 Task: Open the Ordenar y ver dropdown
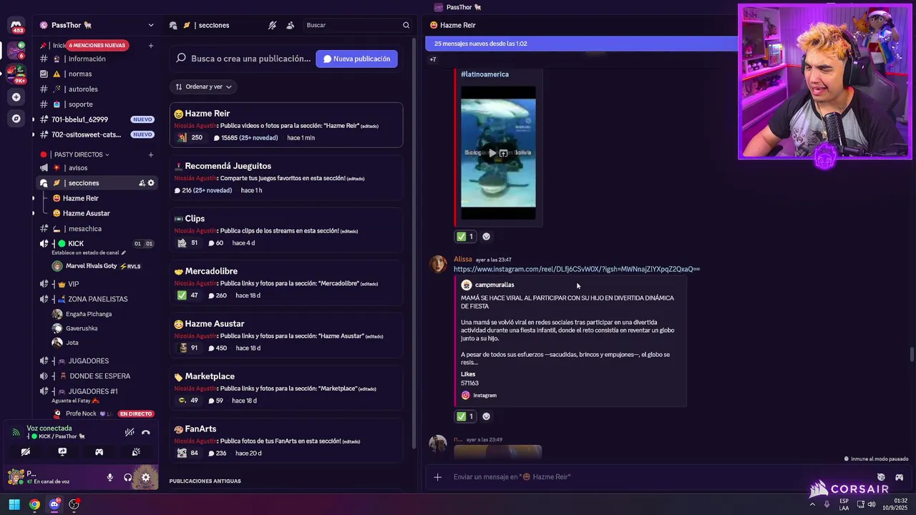click(x=203, y=87)
